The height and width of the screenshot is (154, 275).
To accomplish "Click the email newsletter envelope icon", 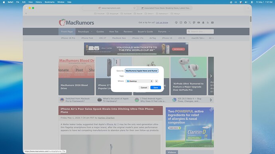I will (212, 23).
